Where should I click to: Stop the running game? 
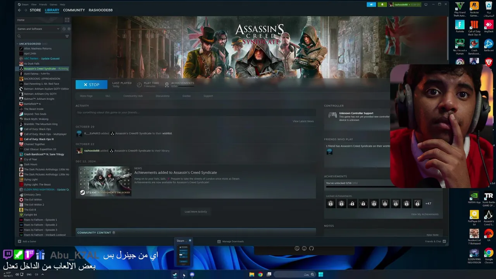coord(91,84)
